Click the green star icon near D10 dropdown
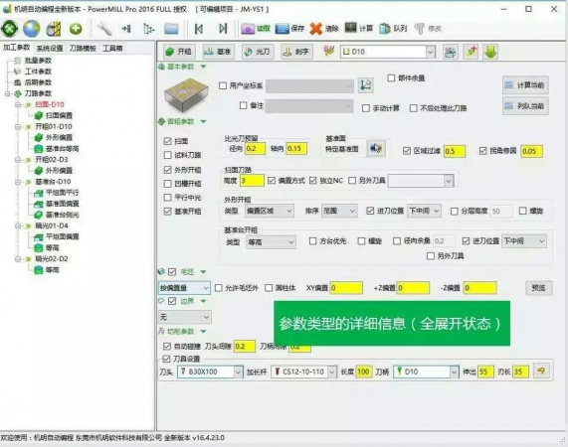This screenshot has width=568, height=447. 471,52
